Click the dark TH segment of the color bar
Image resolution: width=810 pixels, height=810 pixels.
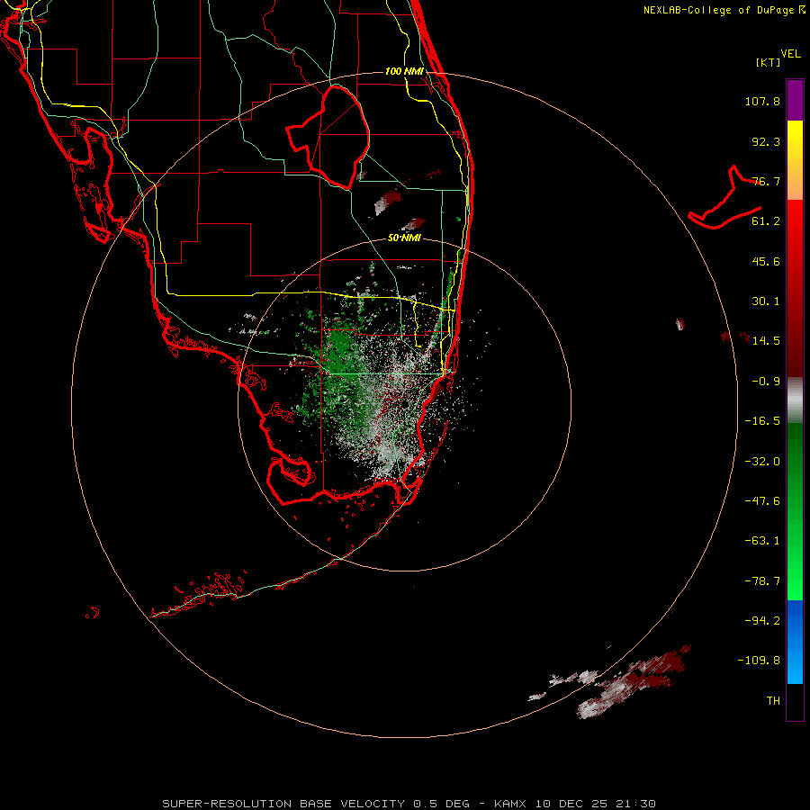795,701
